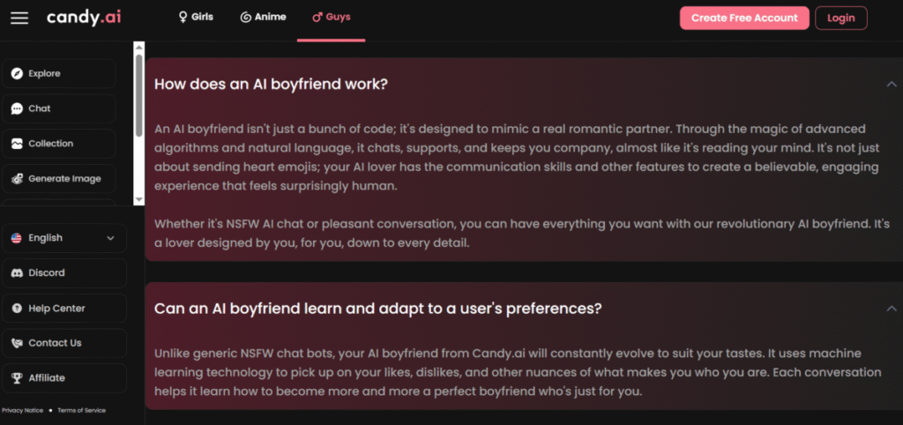The height and width of the screenshot is (425, 903).
Task: Open the hamburger menu icon
Action: [x=19, y=19]
